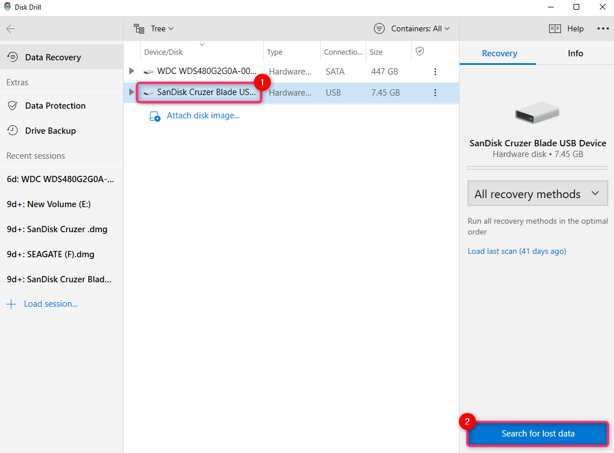Click the back arrow icon
The height and width of the screenshot is (453, 614).
(x=11, y=28)
